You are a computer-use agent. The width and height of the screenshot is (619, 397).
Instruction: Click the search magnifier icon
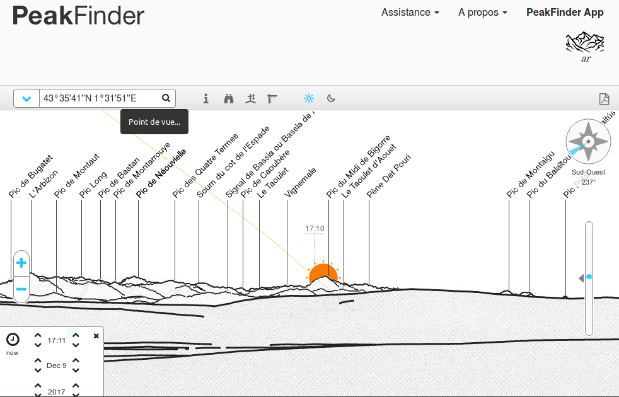(x=166, y=98)
